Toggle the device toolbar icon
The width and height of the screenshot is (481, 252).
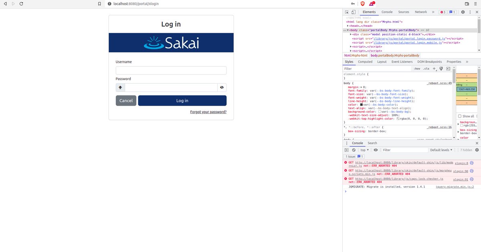coord(354,12)
